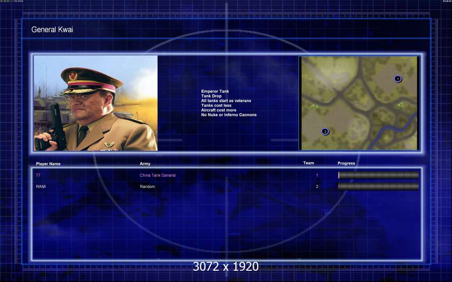Click loading progress bar for RAMI
452x282 pixels.
tap(378, 187)
